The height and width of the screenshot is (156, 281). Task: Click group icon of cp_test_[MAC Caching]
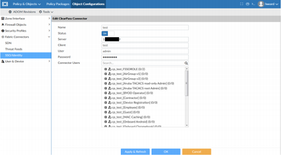[x=110, y=117]
